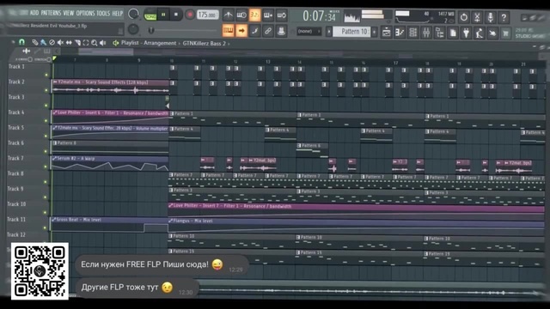Toggle note scroll icon beside the link icon
Viewport: 550px width, 309px height.
[x=255, y=31]
